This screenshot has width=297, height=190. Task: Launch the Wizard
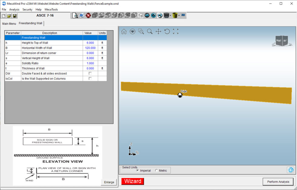[x=132, y=181]
